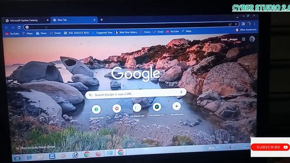Open the photo credit link at the bottom left
Viewport: 290px width, 163px height.
(38, 147)
